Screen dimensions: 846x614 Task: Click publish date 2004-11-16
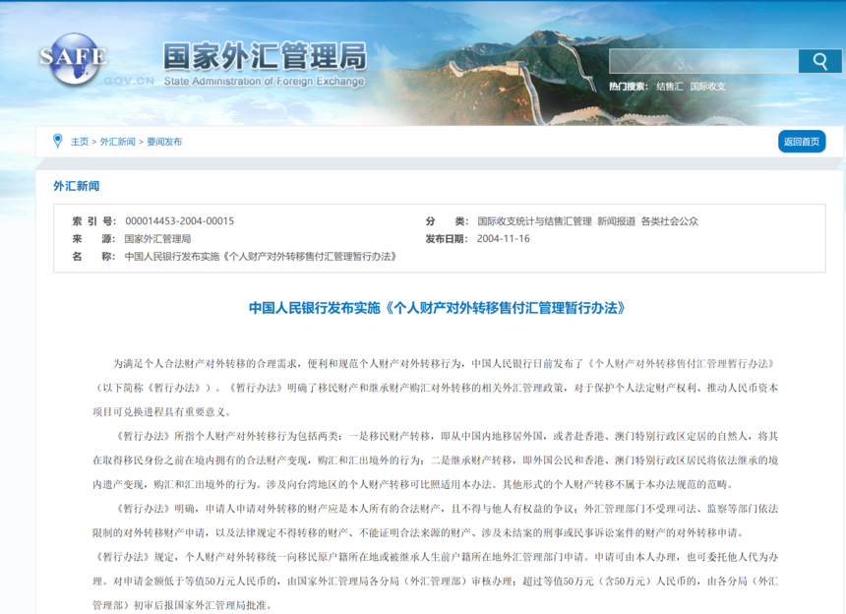pos(503,238)
